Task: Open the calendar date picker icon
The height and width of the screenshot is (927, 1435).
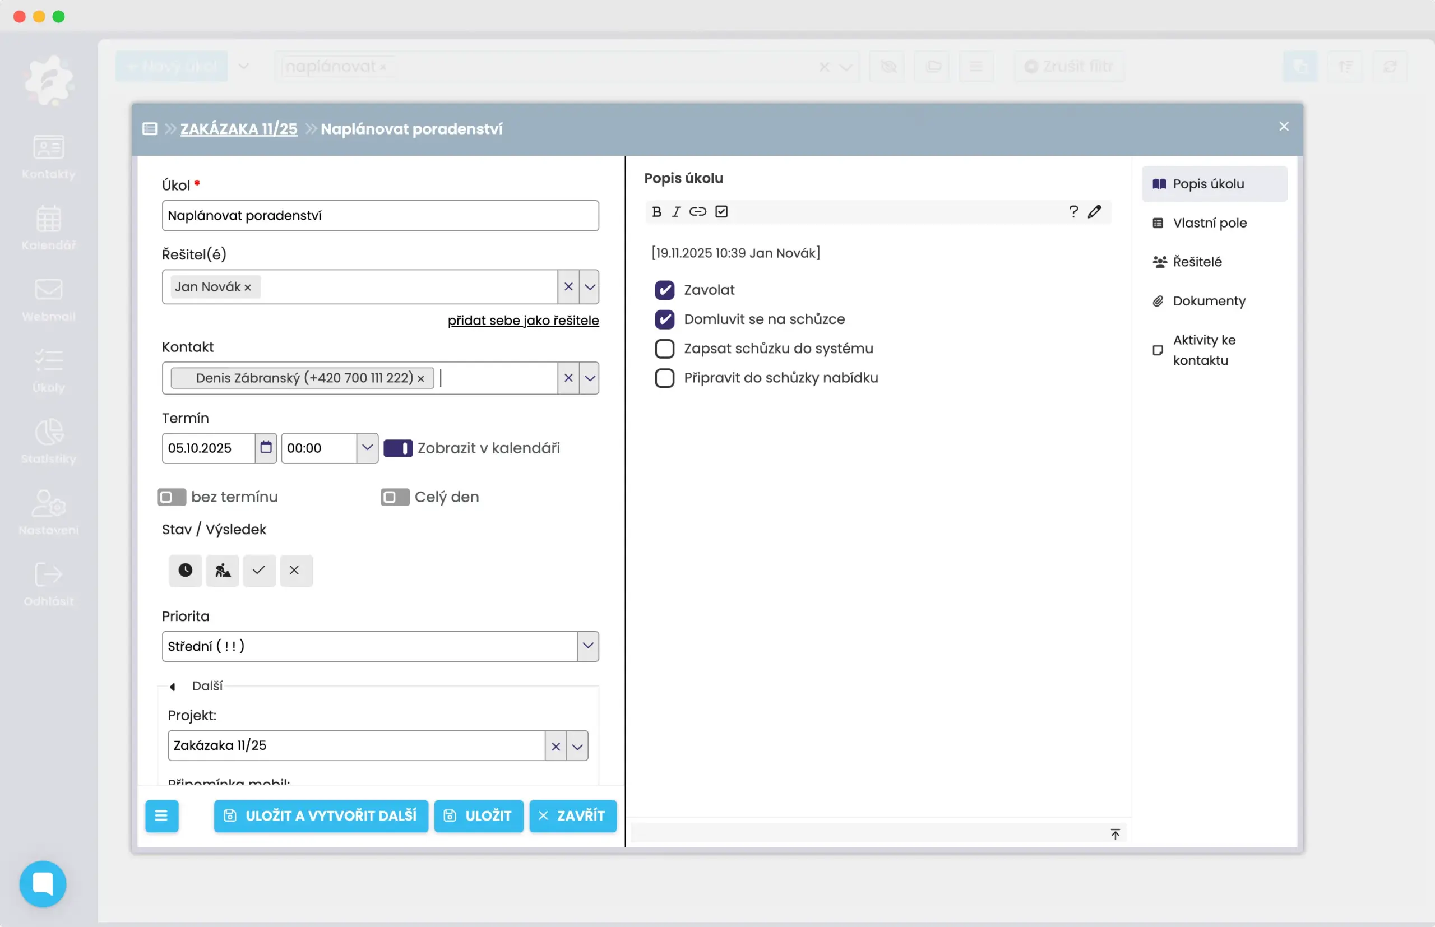Action: pyautogui.click(x=266, y=448)
